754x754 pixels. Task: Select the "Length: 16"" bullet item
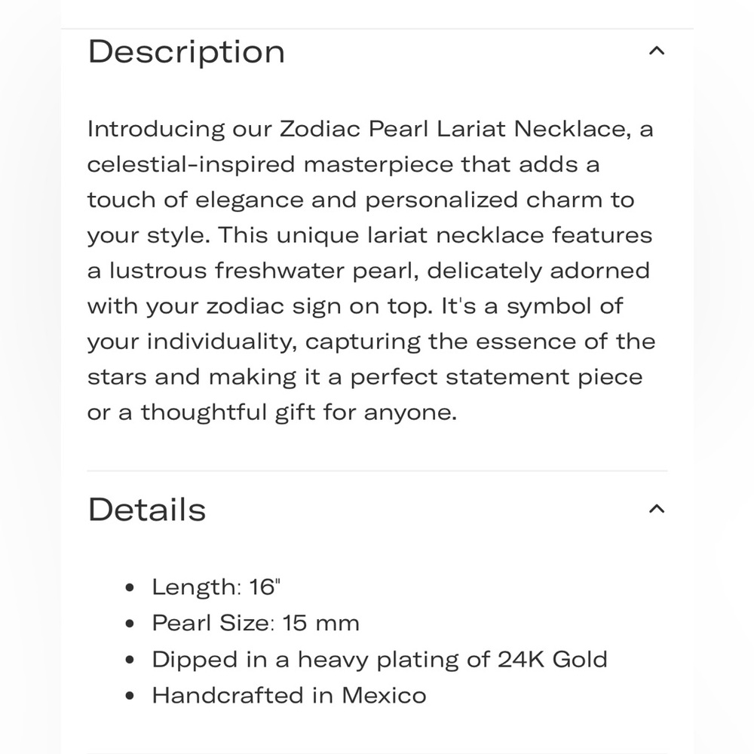click(x=216, y=587)
